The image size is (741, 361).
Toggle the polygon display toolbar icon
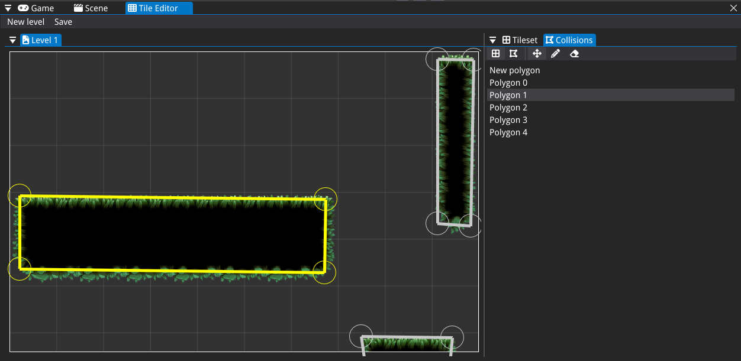[x=513, y=54]
